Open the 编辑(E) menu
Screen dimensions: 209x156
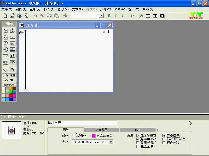point(21,9)
